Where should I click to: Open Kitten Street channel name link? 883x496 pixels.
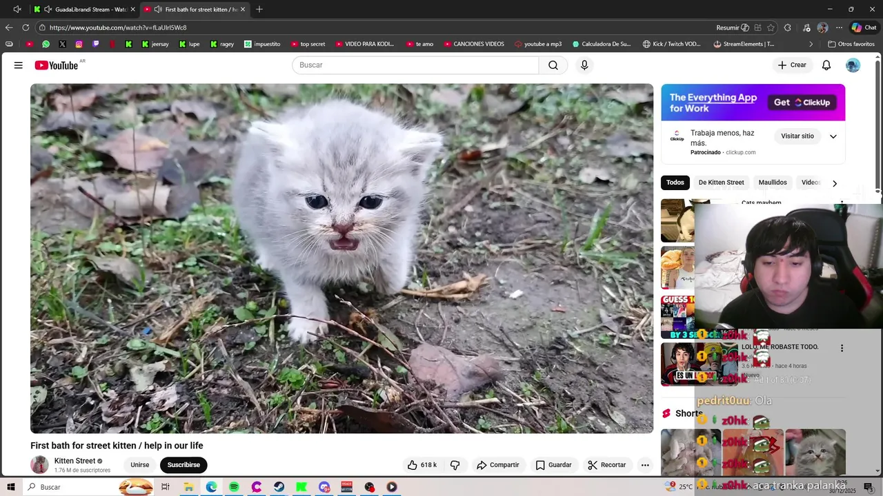click(x=75, y=461)
